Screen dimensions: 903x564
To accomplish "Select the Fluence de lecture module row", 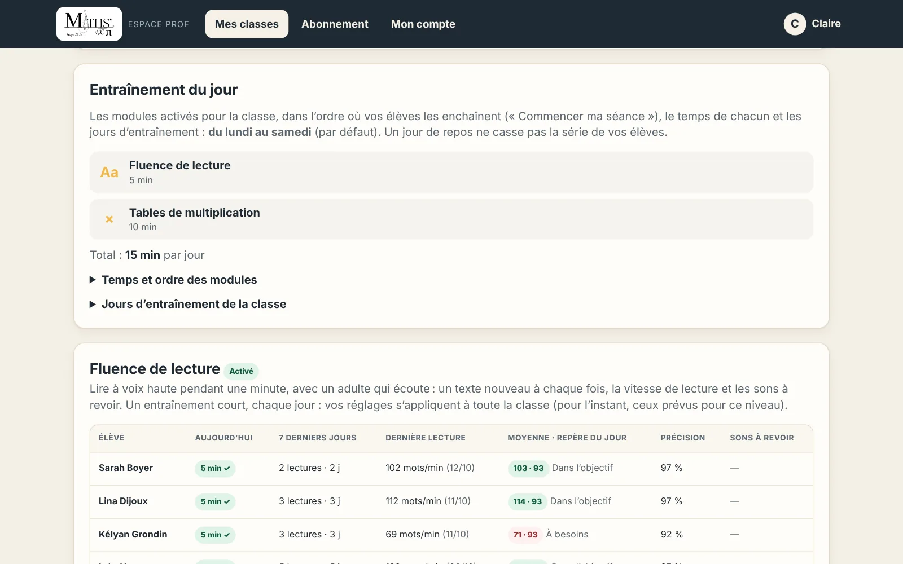I will pyautogui.click(x=451, y=172).
